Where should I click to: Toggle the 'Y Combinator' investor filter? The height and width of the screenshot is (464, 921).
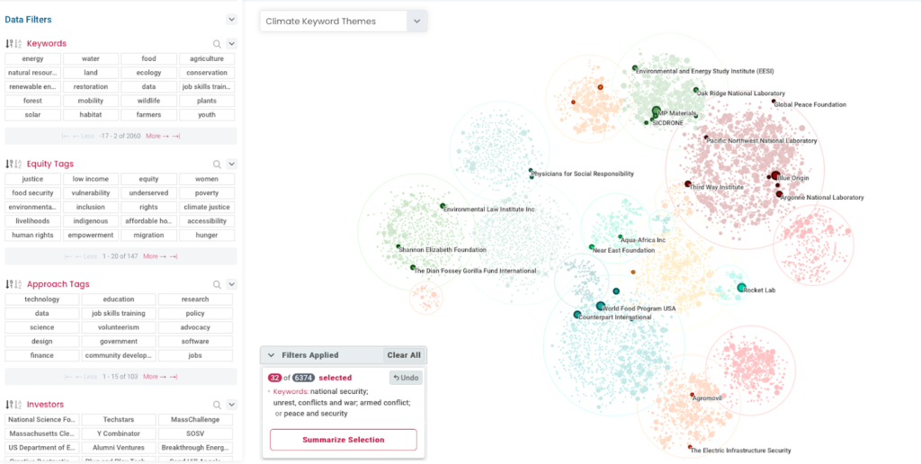coord(120,433)
